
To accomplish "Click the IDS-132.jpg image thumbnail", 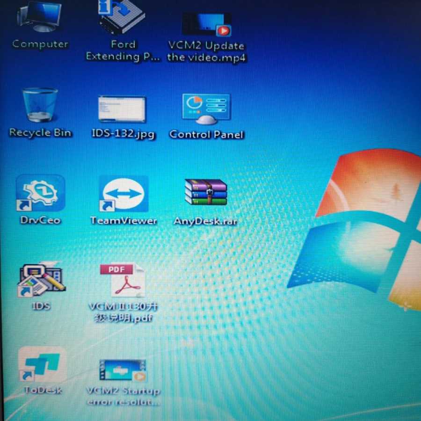I will point(122,109).
